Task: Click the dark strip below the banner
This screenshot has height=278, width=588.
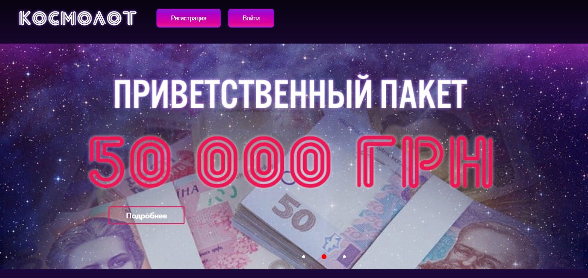Action: click(x=294, y=274)
